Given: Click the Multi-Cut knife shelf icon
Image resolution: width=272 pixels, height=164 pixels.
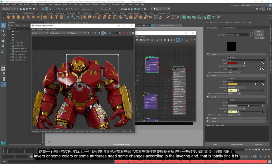Looking at the screenshot, I should click(x=167, y=17).
